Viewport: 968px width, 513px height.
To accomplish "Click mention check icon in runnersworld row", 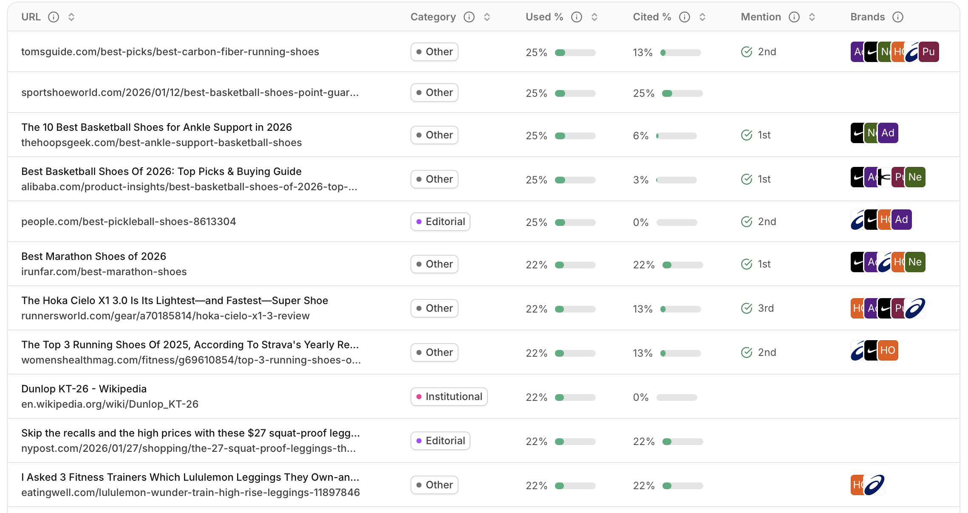I will [x=747, y=308].
